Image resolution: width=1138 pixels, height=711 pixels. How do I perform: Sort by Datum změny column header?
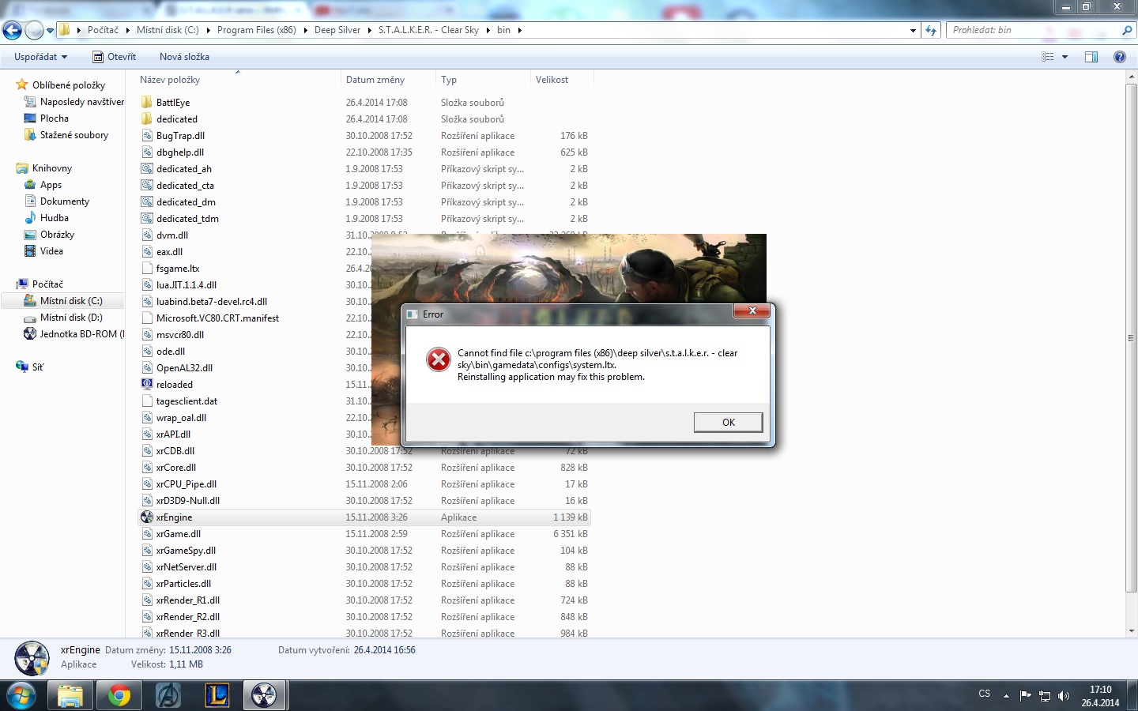pyautogui.click(x=387, y=80)
